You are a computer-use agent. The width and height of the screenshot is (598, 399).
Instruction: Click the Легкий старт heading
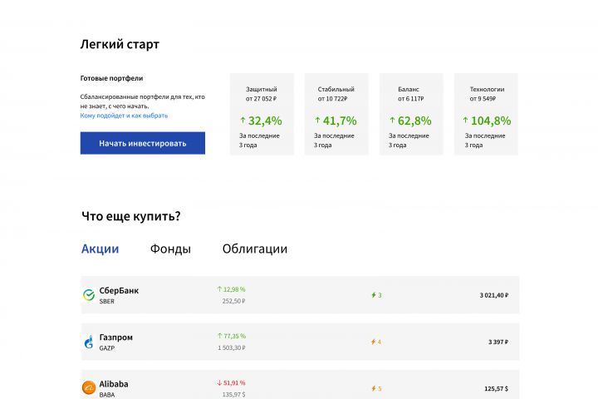120,44
